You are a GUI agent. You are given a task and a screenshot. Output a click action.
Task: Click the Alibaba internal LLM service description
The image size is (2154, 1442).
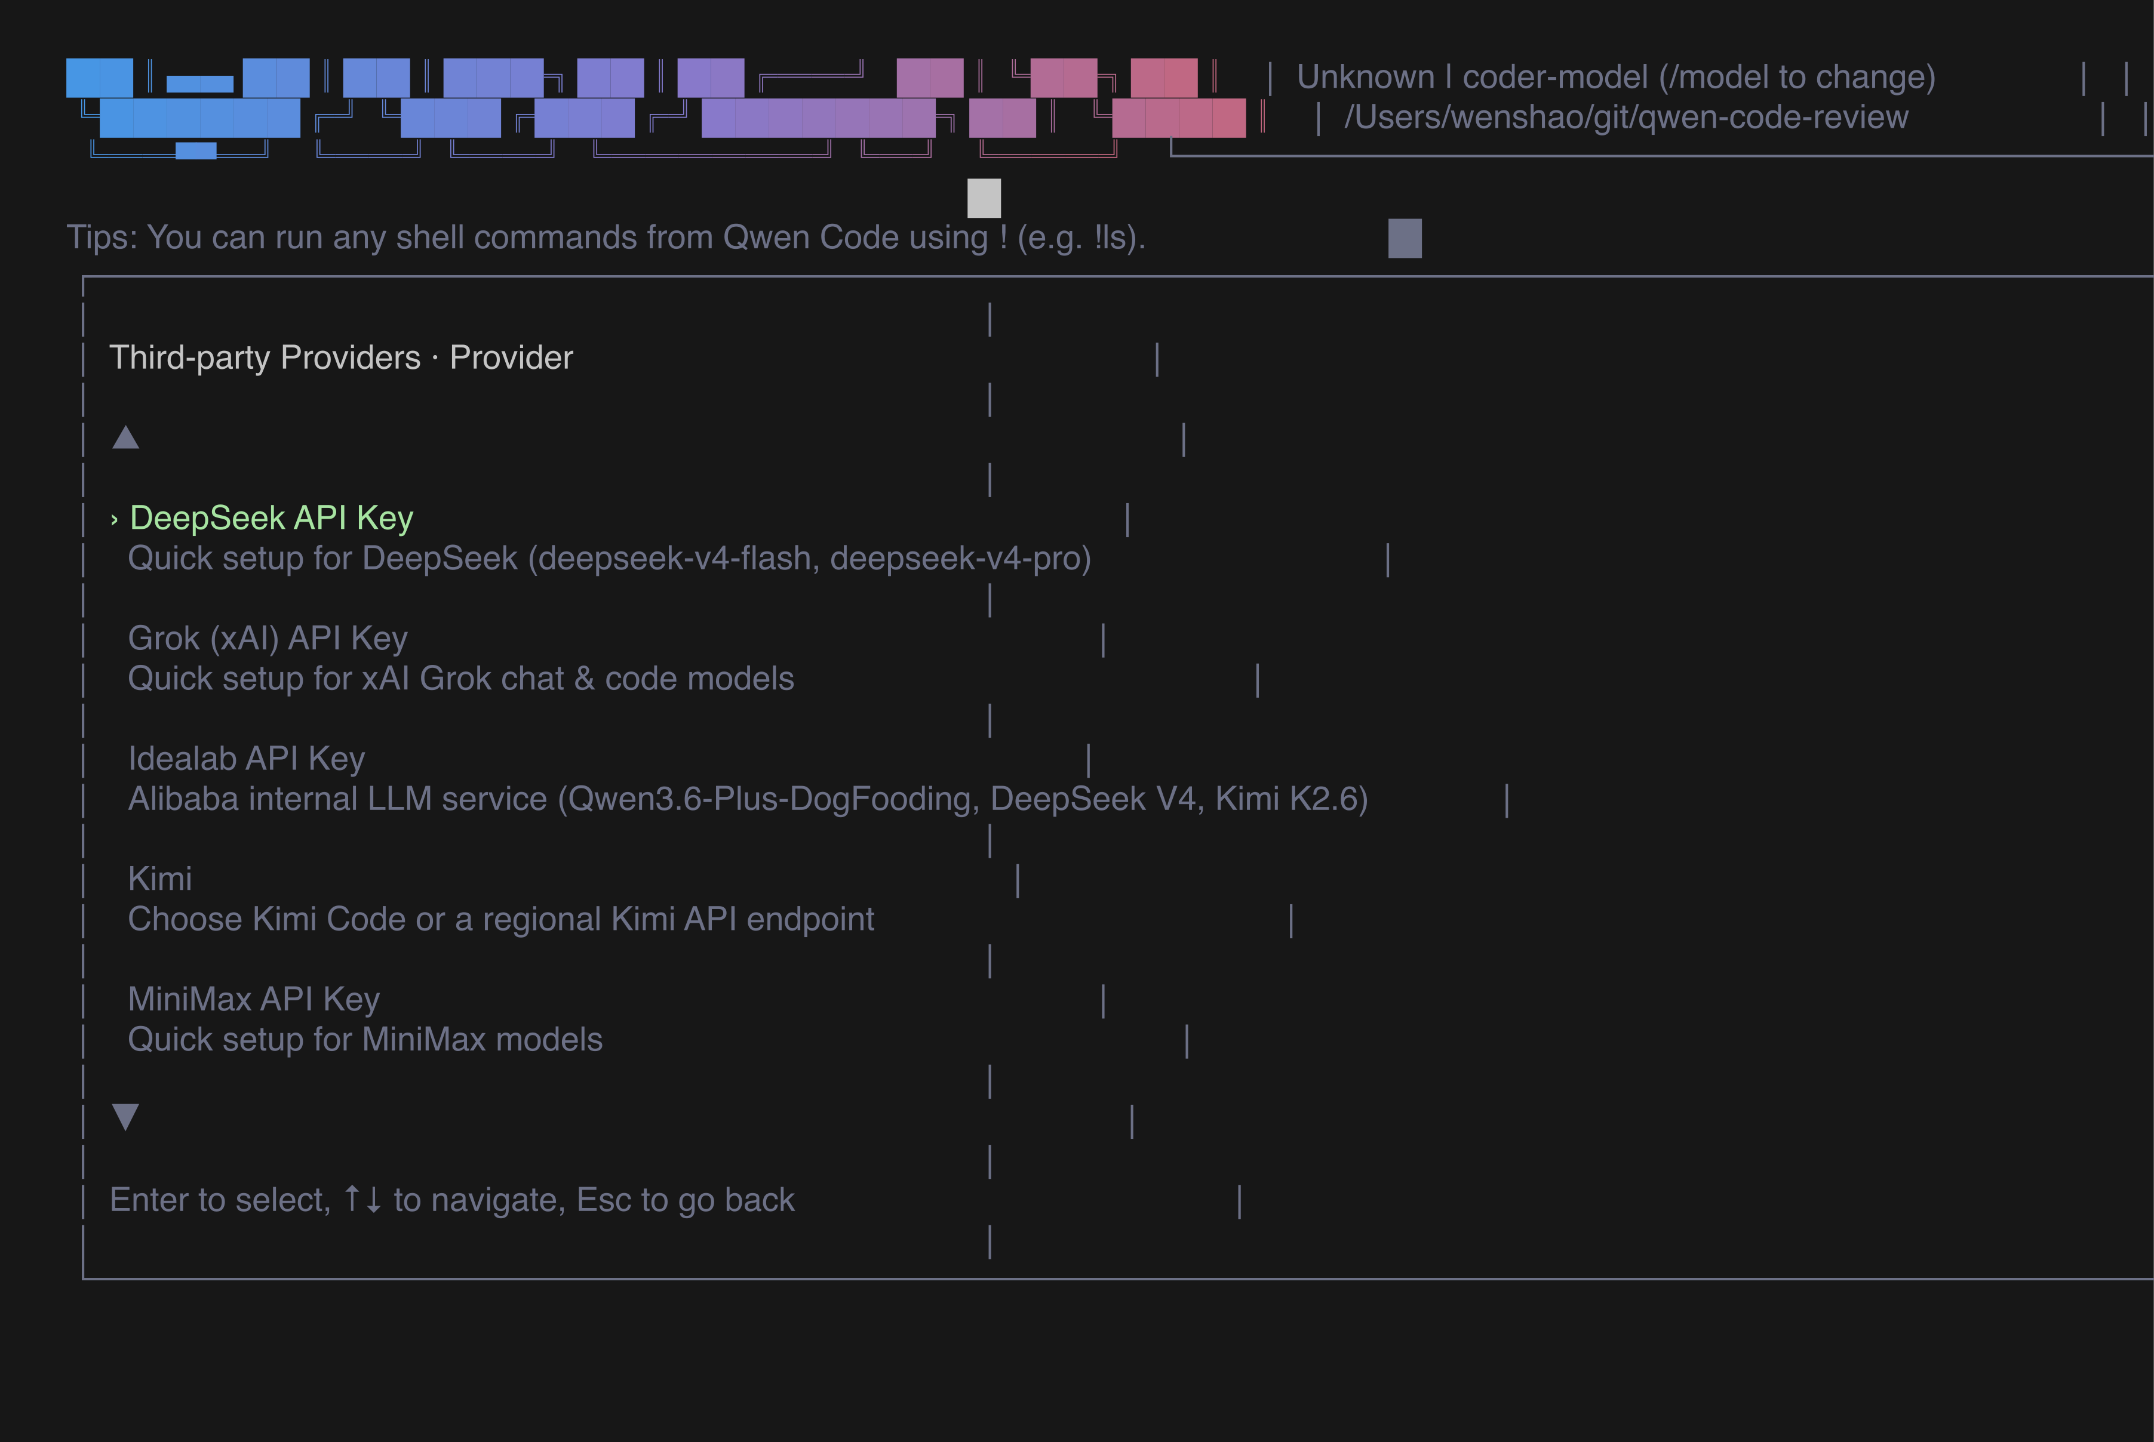(748, 799)
